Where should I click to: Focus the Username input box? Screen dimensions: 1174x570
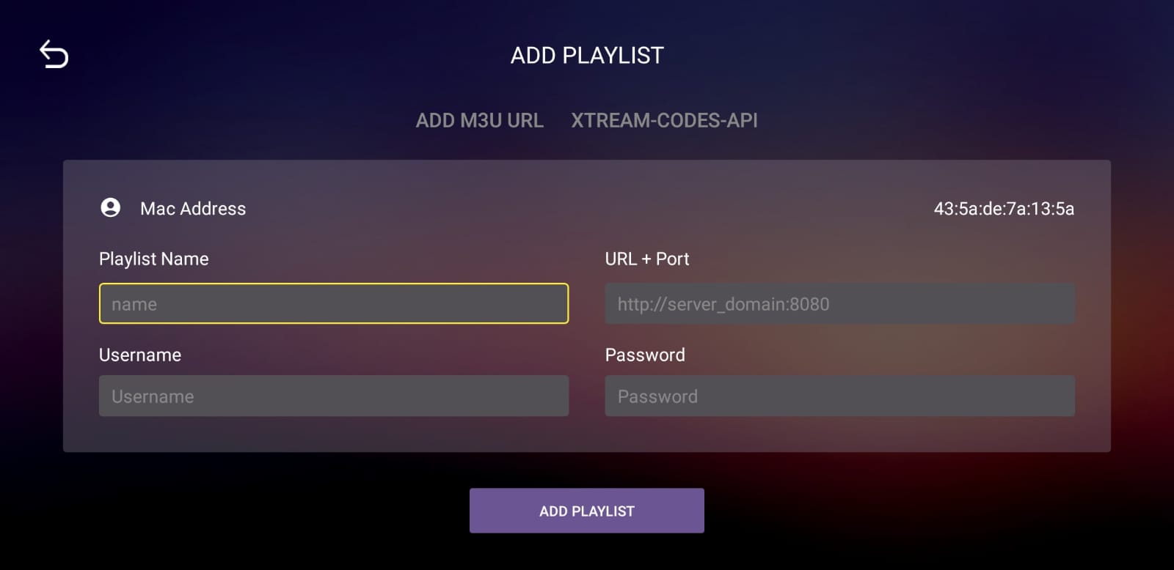click(x=334, y=396)
